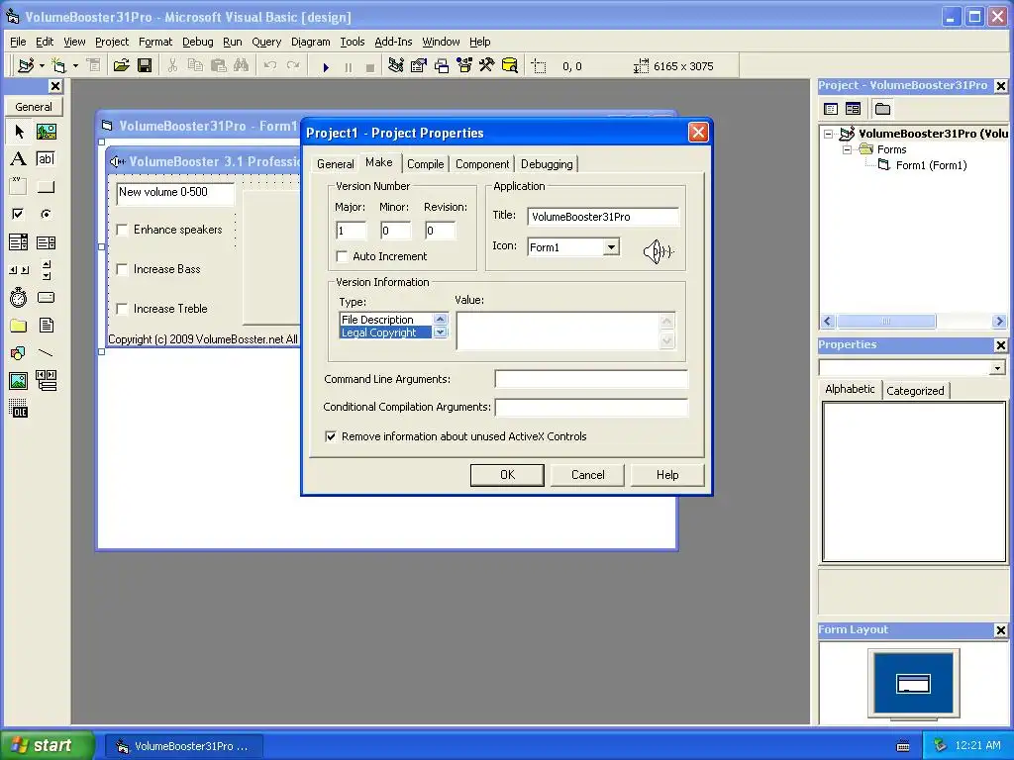Confirm Project Properties with OK
Viewport: 1014px width, 760px height.
click(x=507, y=475)
